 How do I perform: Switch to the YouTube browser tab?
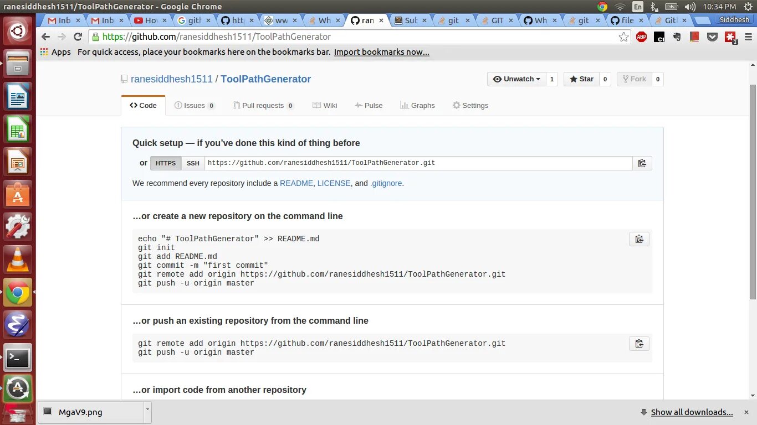[x=151, y=20]
